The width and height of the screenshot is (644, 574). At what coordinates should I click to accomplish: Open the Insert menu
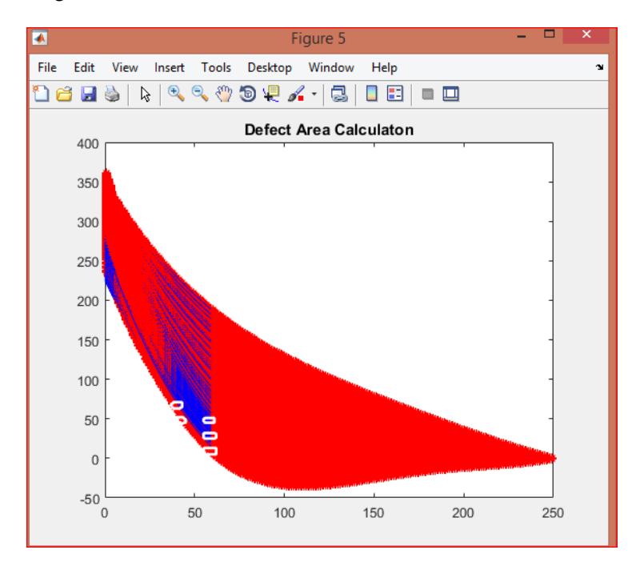pos(170,67)
